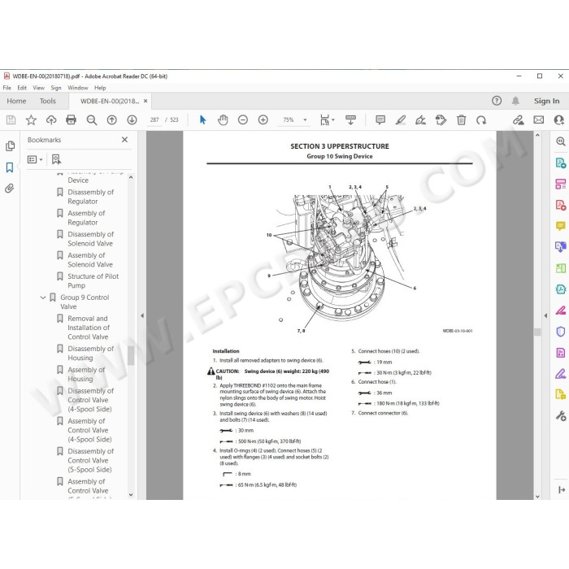Open More Tools wrench icon
569x569 pixels.
pyautogui.click(x=561, y=415)
